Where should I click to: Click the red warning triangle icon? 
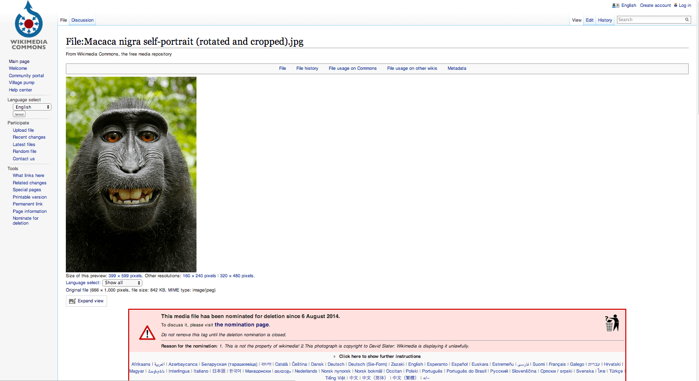point(147,333)
